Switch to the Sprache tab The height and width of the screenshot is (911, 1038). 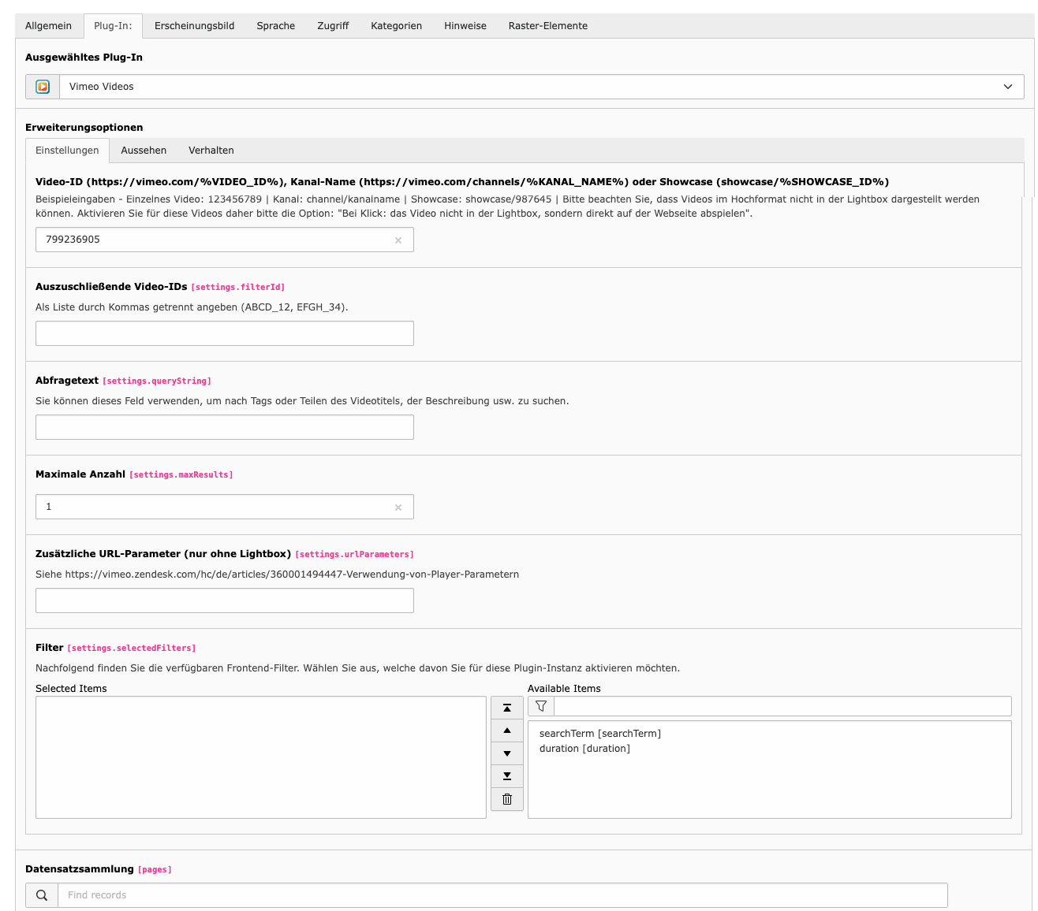(275, 25)
